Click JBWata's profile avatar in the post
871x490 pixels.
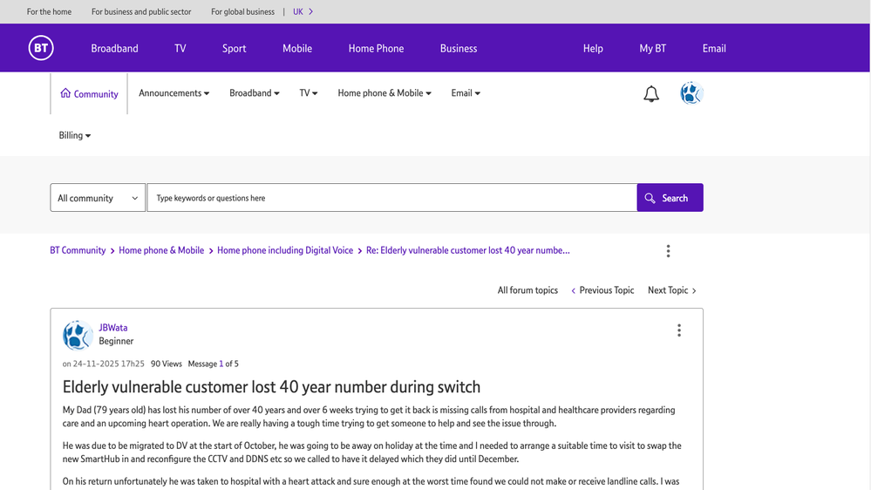78,335
